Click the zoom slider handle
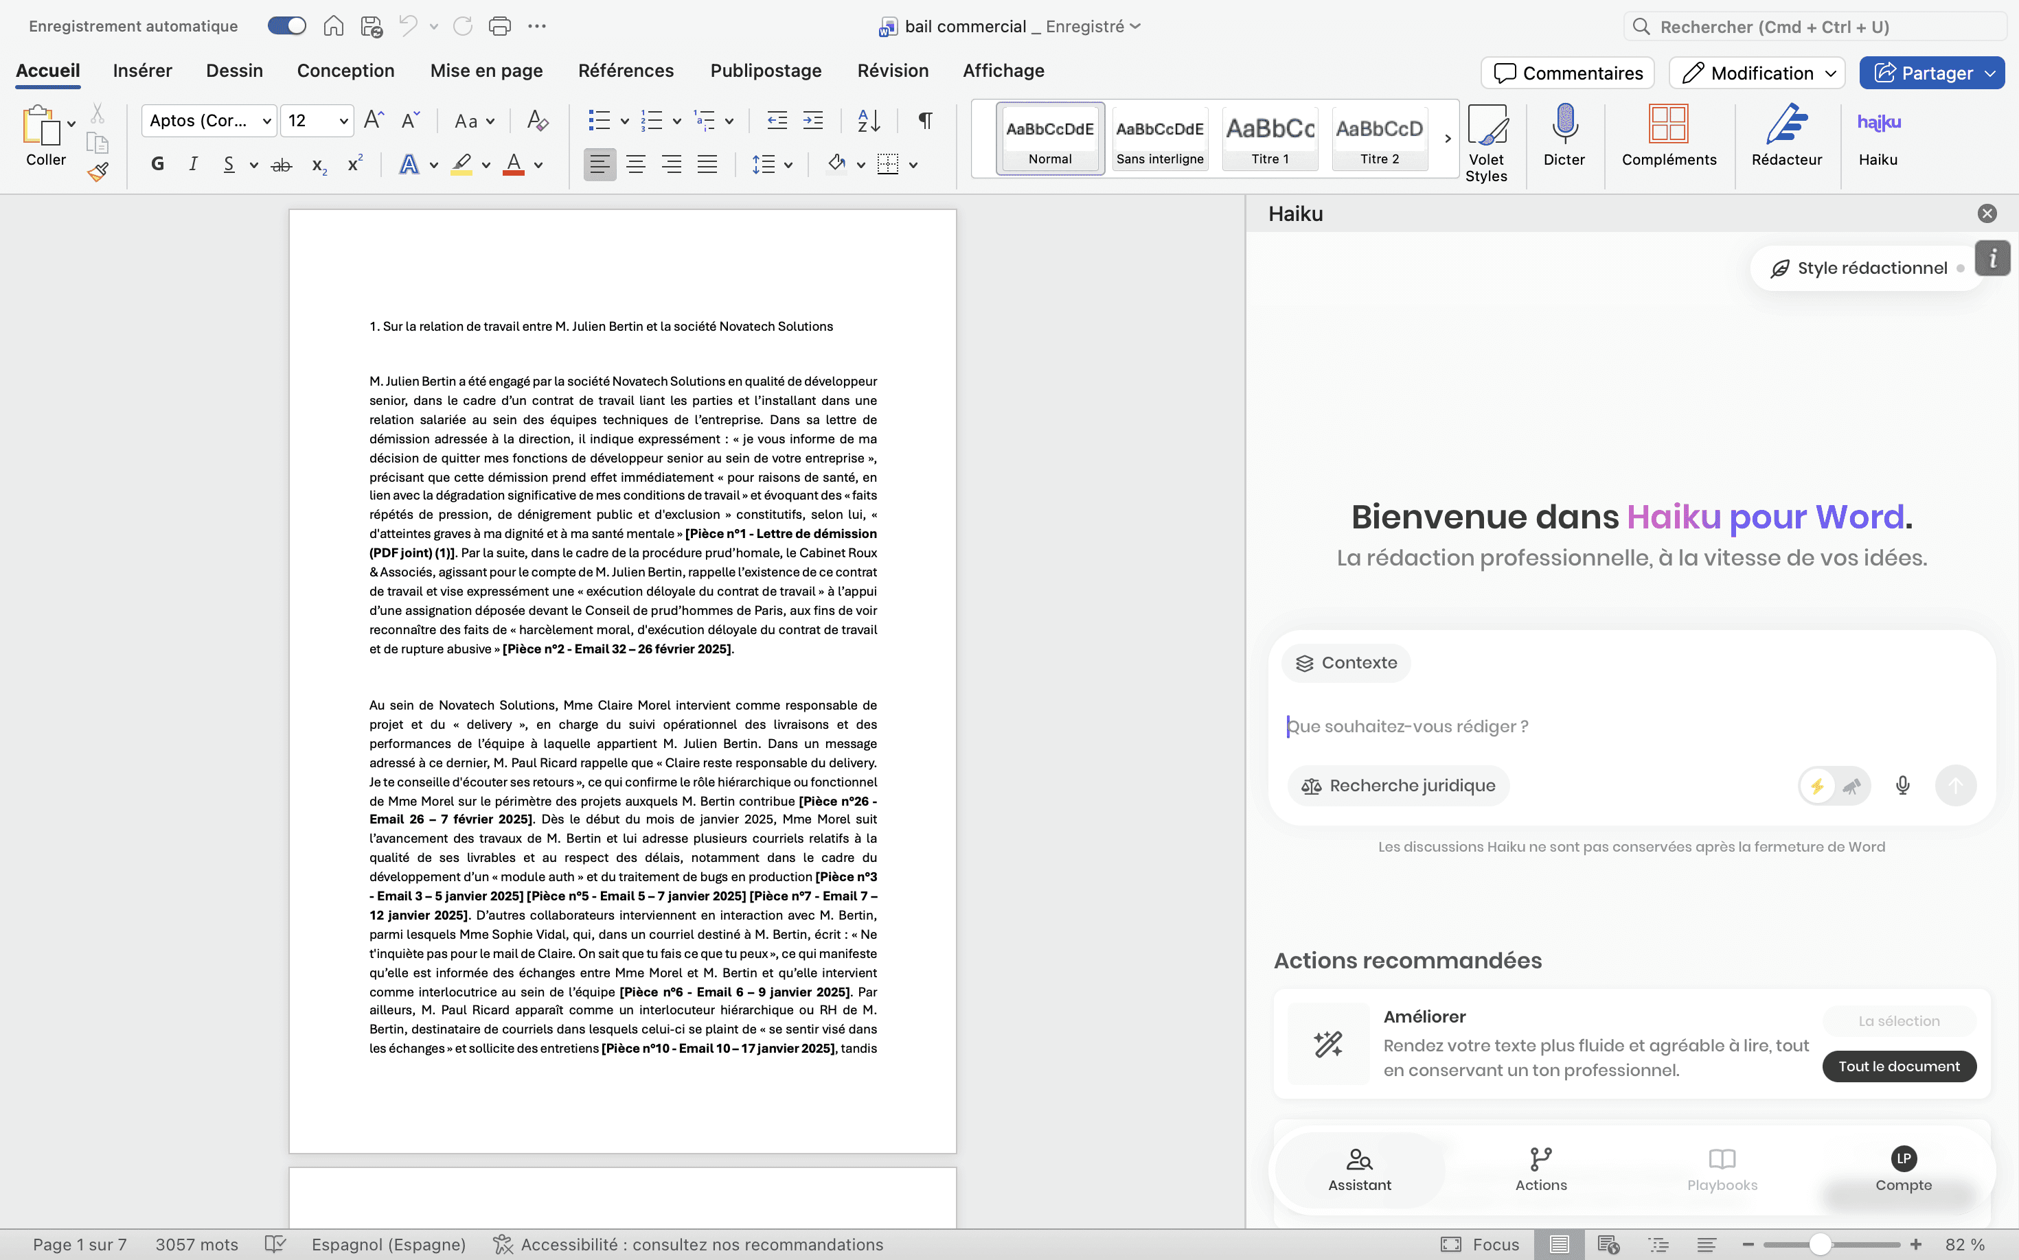 [x=1821, y=1244]
